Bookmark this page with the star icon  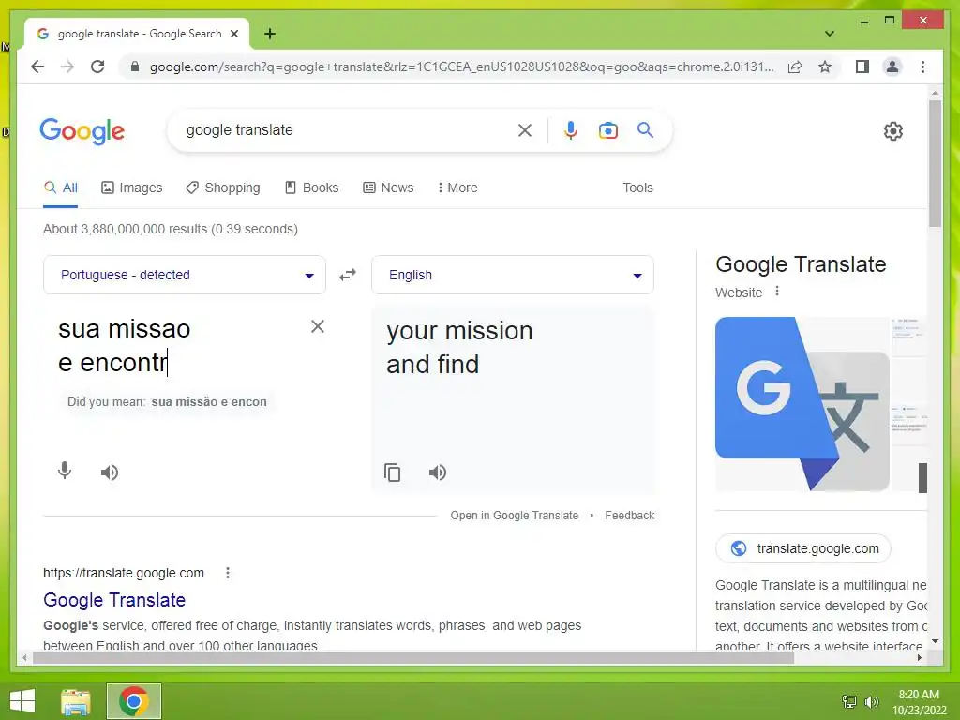pyautogui.click(x=825, y=67)
